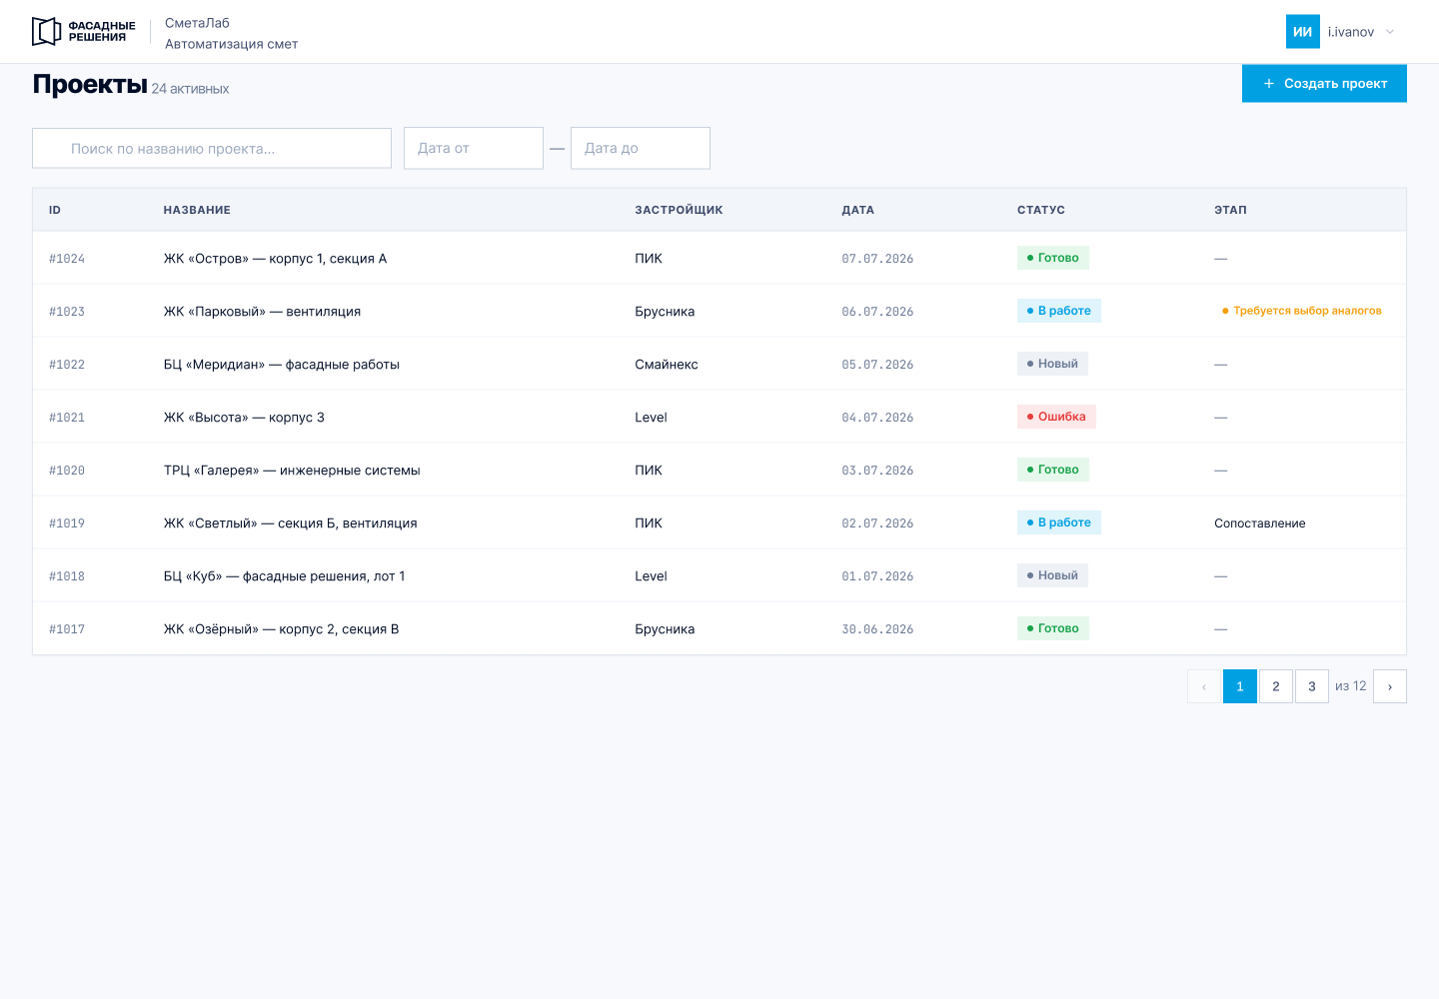Go to pagination page 2
Screen dimensions: 1439x999
point(1276,686)
